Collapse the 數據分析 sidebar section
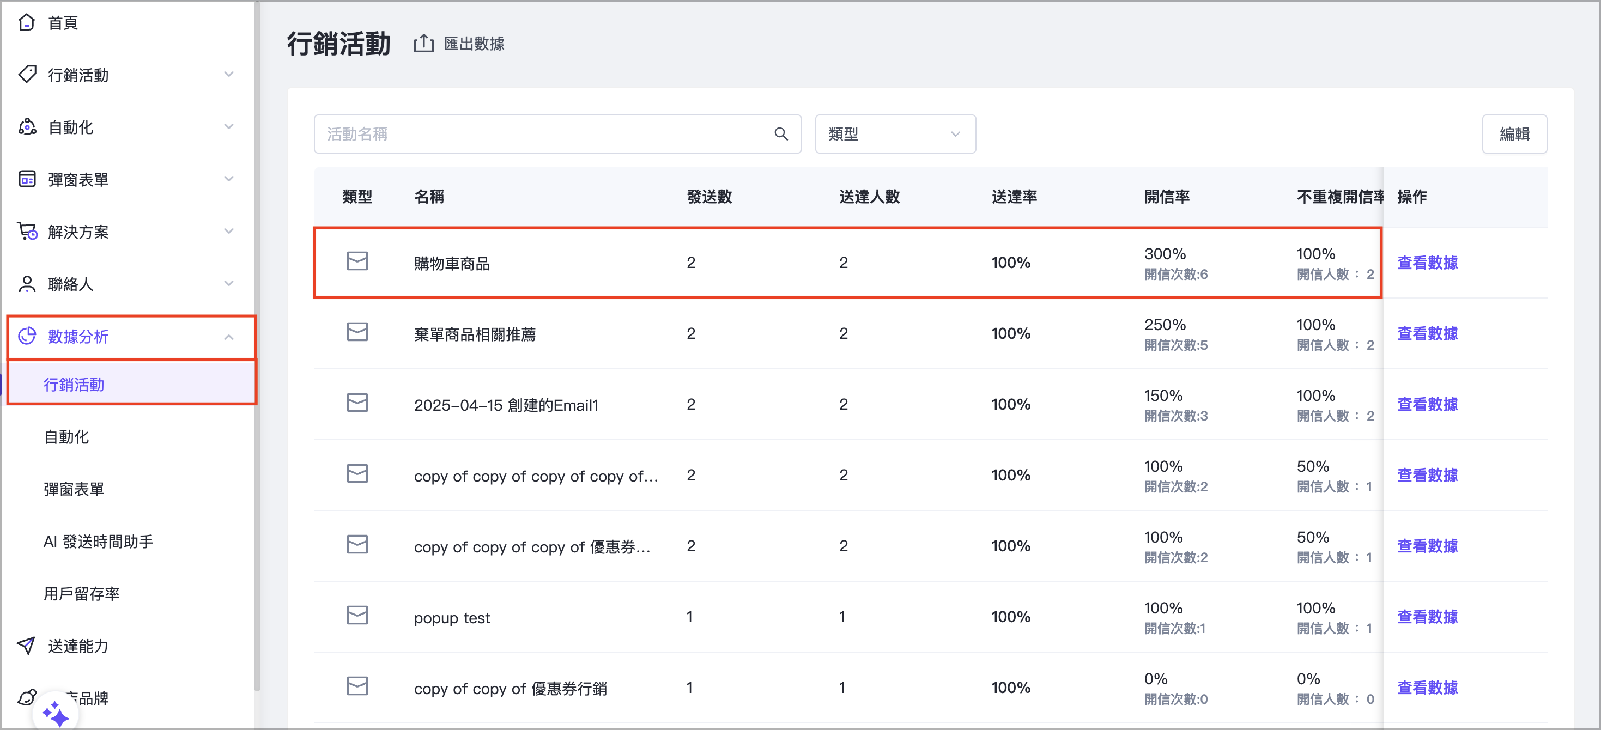Screen dimensions: 1601x730 click(x=229, y=337)
